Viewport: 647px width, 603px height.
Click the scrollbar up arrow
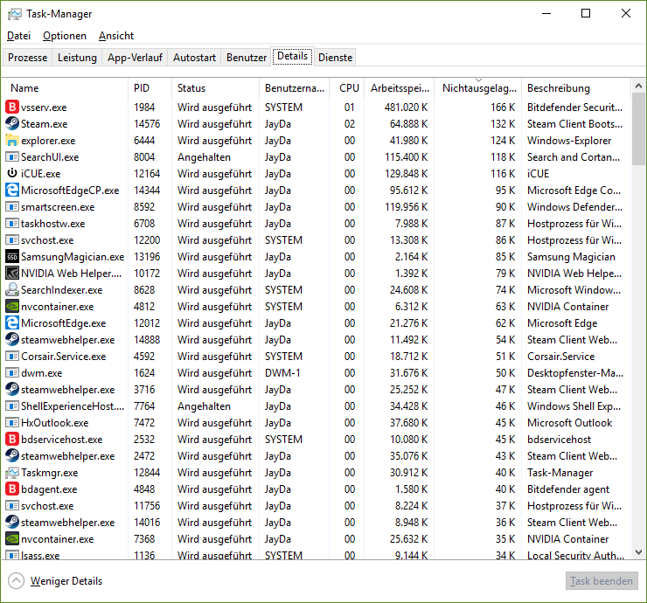[x=639, y=86]
